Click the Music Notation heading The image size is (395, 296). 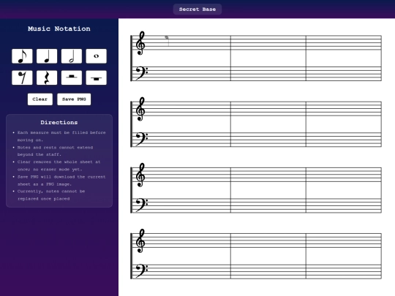tap(59, 29)
